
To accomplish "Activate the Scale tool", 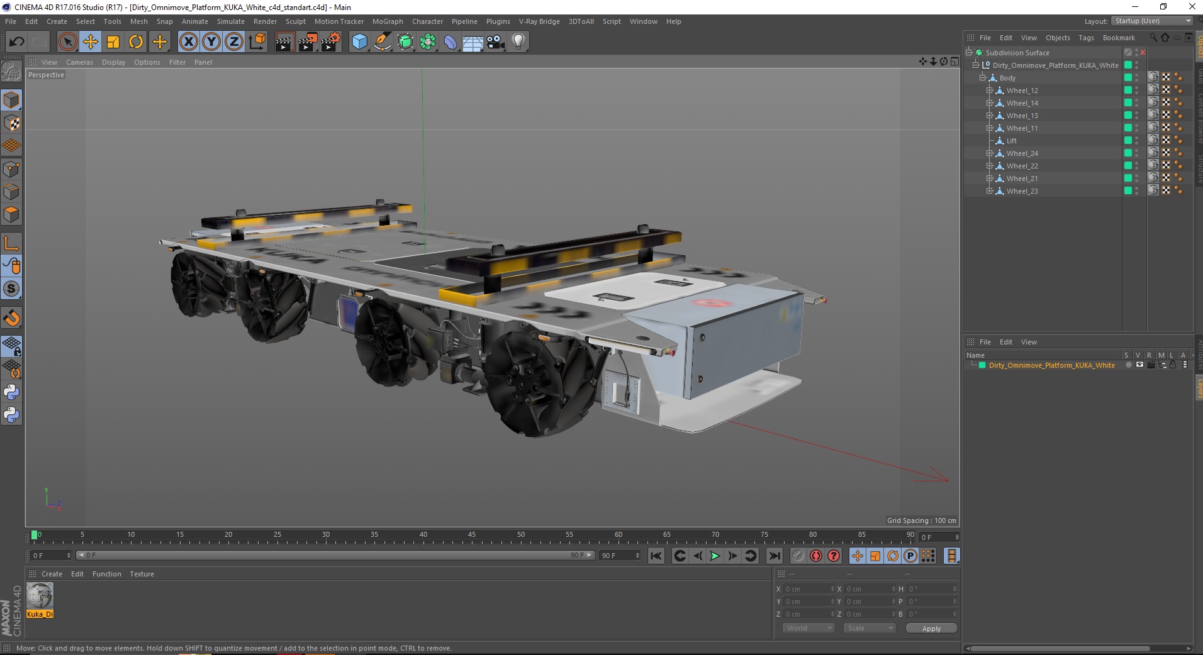I will pyautogui.click(x=113, y=41).
